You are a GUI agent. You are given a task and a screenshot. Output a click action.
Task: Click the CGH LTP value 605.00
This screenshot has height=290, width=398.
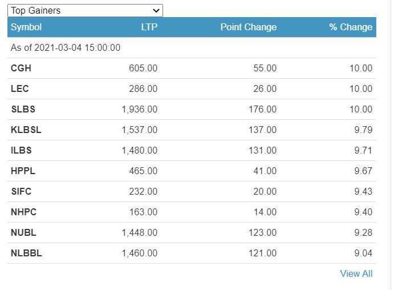(143, 68)
